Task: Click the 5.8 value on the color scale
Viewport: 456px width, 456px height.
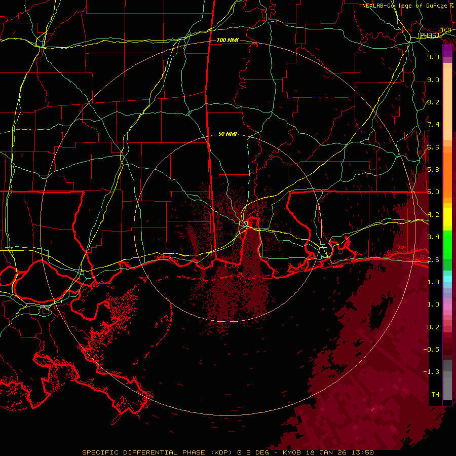Action: coord(433,170)
